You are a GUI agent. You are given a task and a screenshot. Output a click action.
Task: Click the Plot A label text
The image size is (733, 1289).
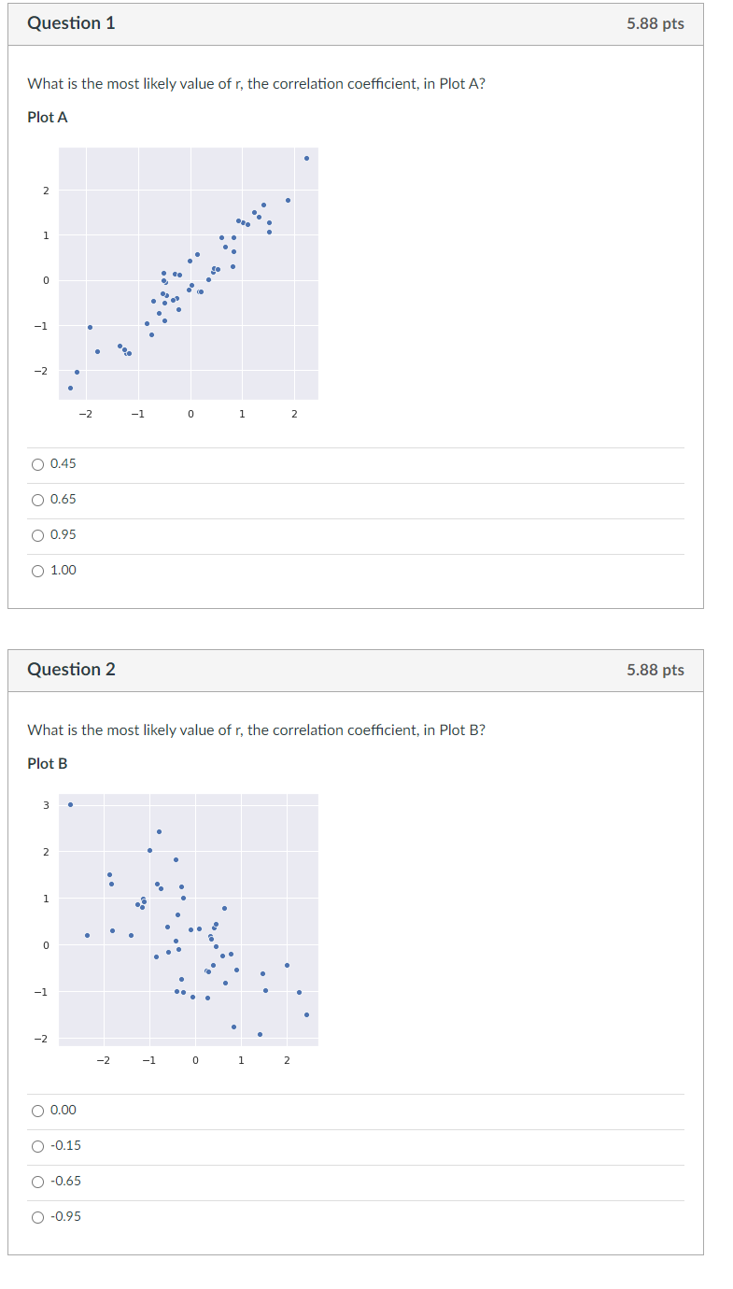coord(47,117)
